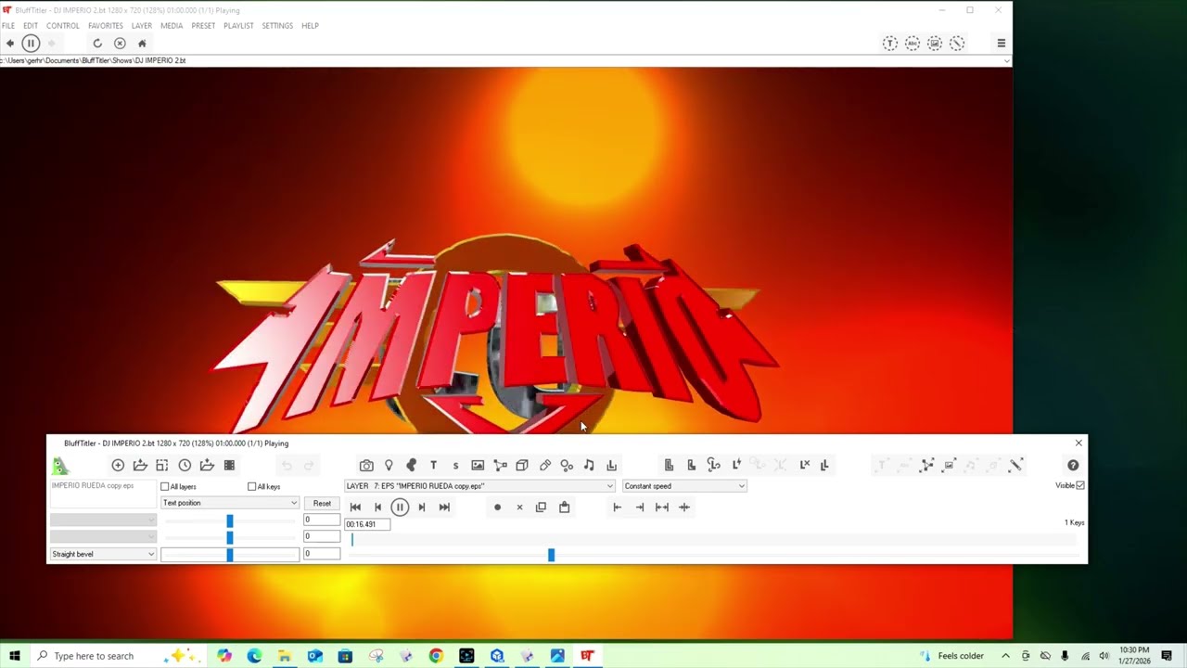Screen dimensions: 1187x668
Task: Open the SETTINGS menu
Action: tap(277, 26)
